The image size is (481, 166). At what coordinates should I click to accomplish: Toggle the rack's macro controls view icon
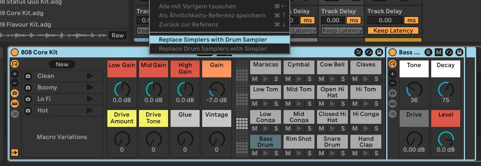click(15, 64)
